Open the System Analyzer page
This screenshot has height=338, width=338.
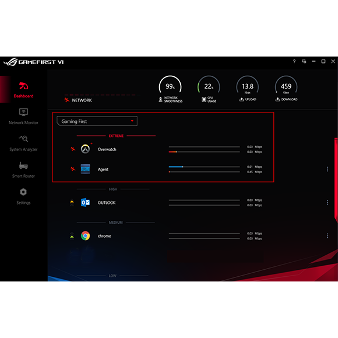click(23, 143)
